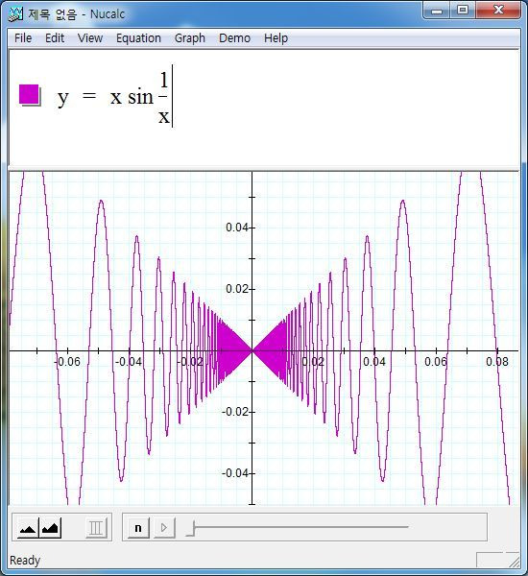This screenshot has width=528, height=576.
Task: Close the Nucalc window
Action: pos(498,11)
